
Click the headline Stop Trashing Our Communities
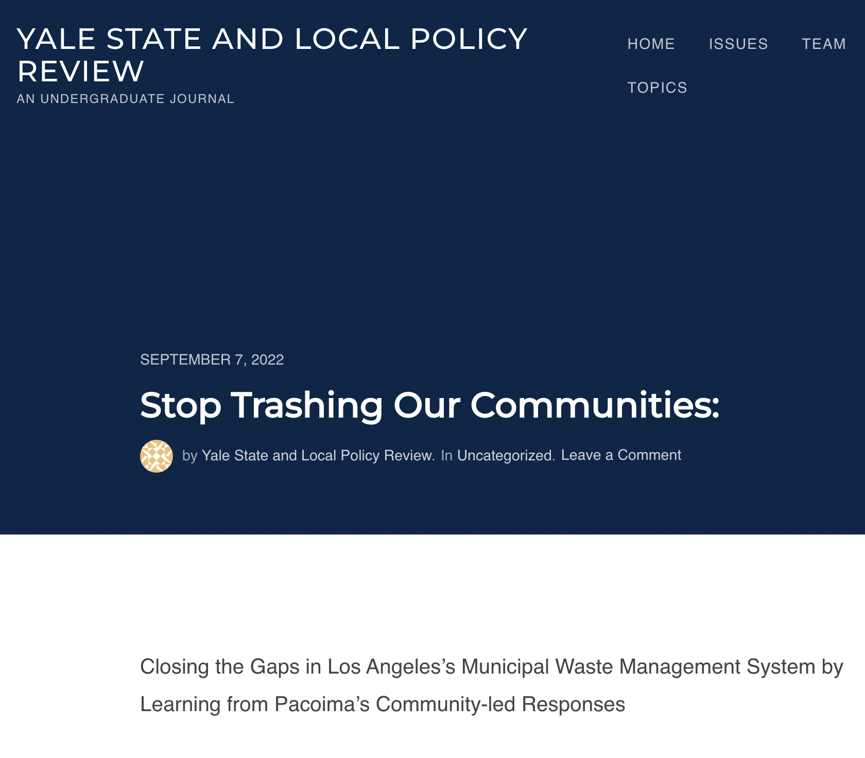429,405
